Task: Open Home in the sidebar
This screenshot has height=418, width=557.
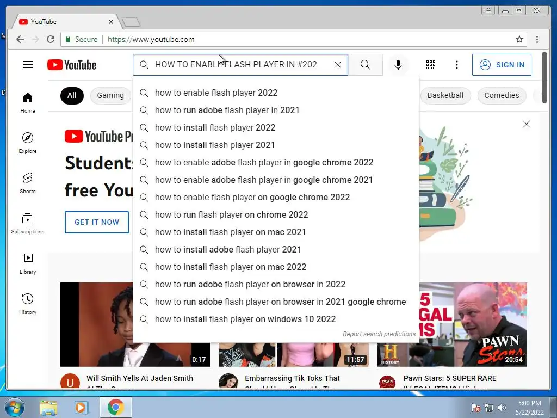Action: pyautogui.click(x=28, y=103)
